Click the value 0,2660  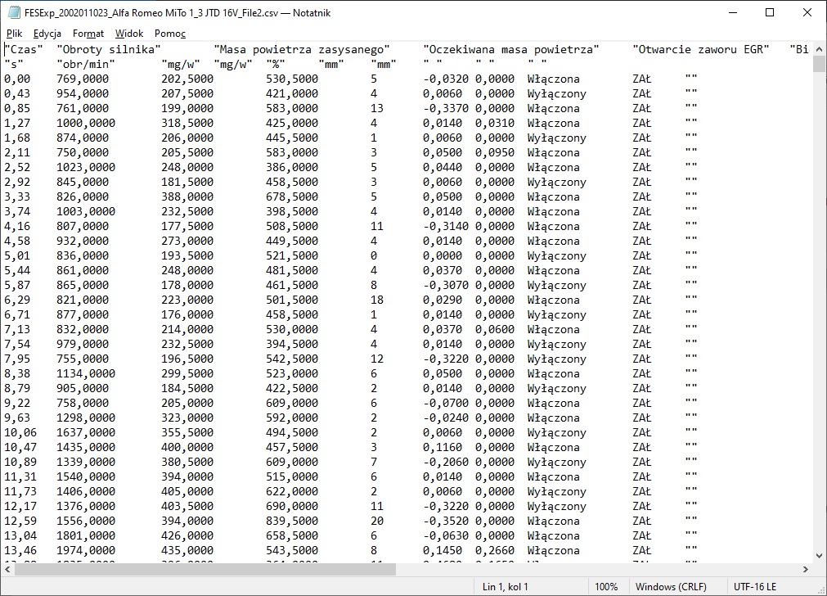click(495, 551)
